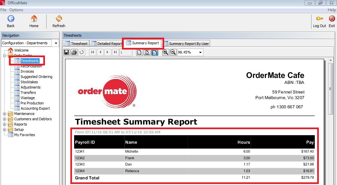Click Frank's pay value $73.50
Screen dimensions: 337x185
tap(308, 158)
